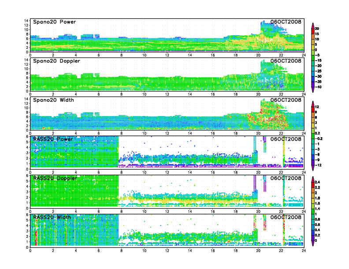Click the red segment of the top colorbar
This screenshot has height=269, width=349.
click(x=313, y=31)
